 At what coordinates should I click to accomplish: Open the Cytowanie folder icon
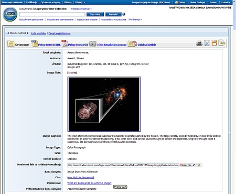pos(11,44)
